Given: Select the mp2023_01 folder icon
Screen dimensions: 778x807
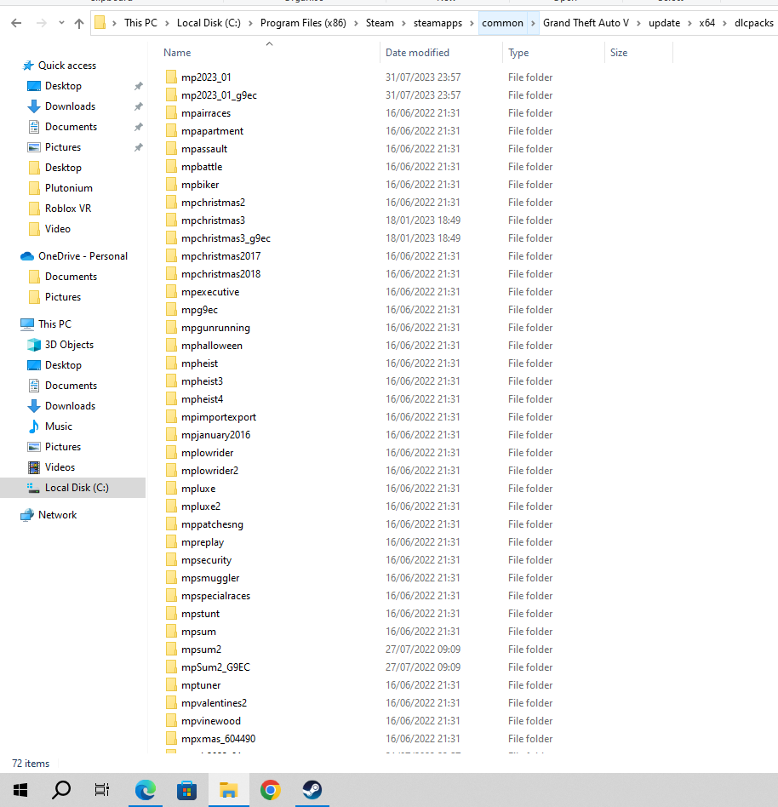Looking at the screenshot, I should click(x=171, y=77).
